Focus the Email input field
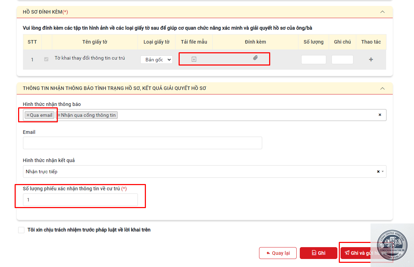The width and height of the screenshot is (414, 267). [142, 143]
